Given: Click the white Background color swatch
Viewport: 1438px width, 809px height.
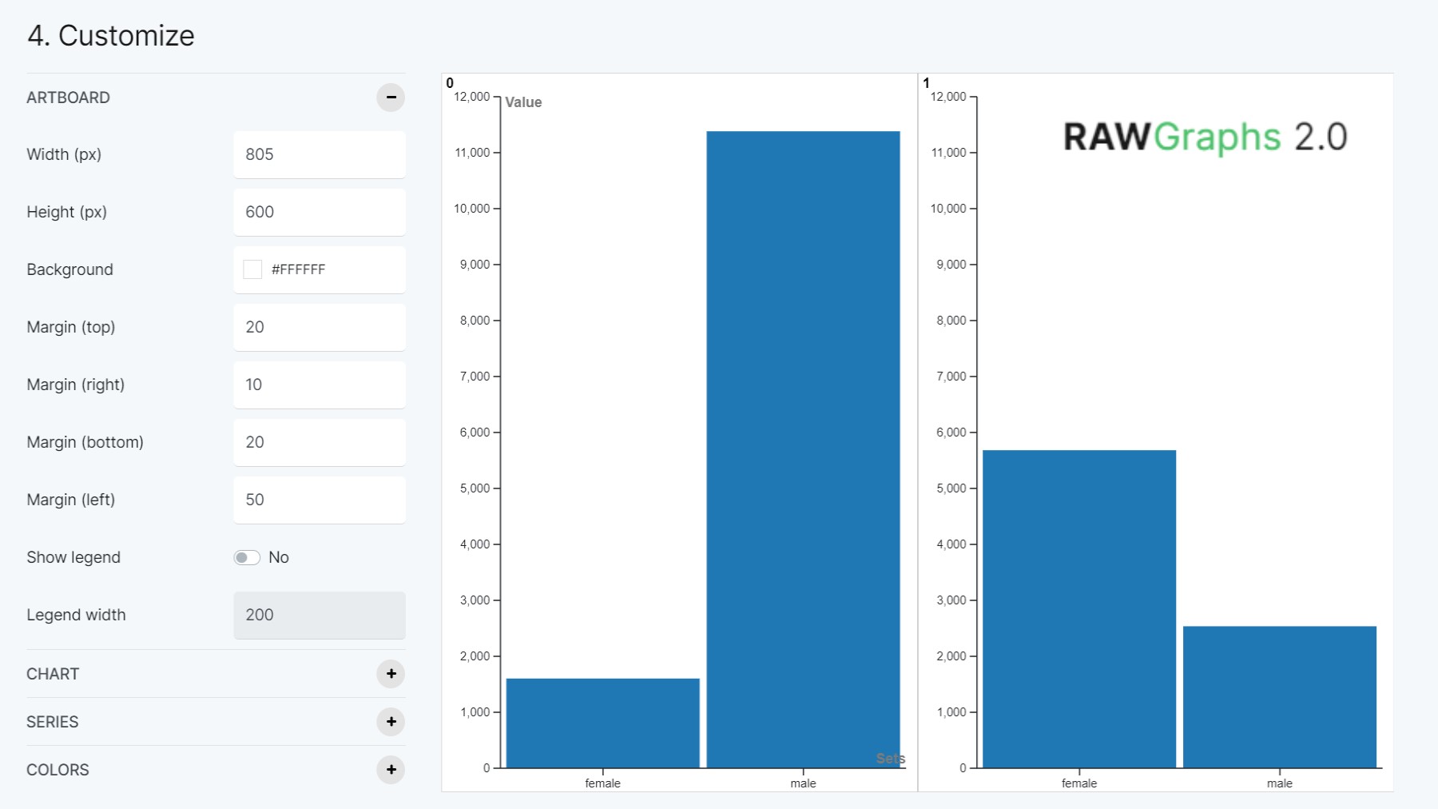Looking at the screenshot, I should [x=252, y=269].
